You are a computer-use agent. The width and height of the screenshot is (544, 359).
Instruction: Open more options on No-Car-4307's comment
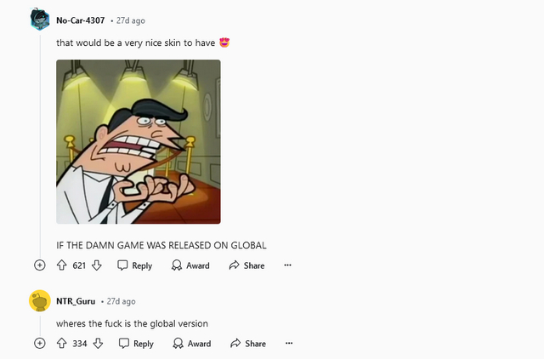pyautogui.click(x=287, y=265)
